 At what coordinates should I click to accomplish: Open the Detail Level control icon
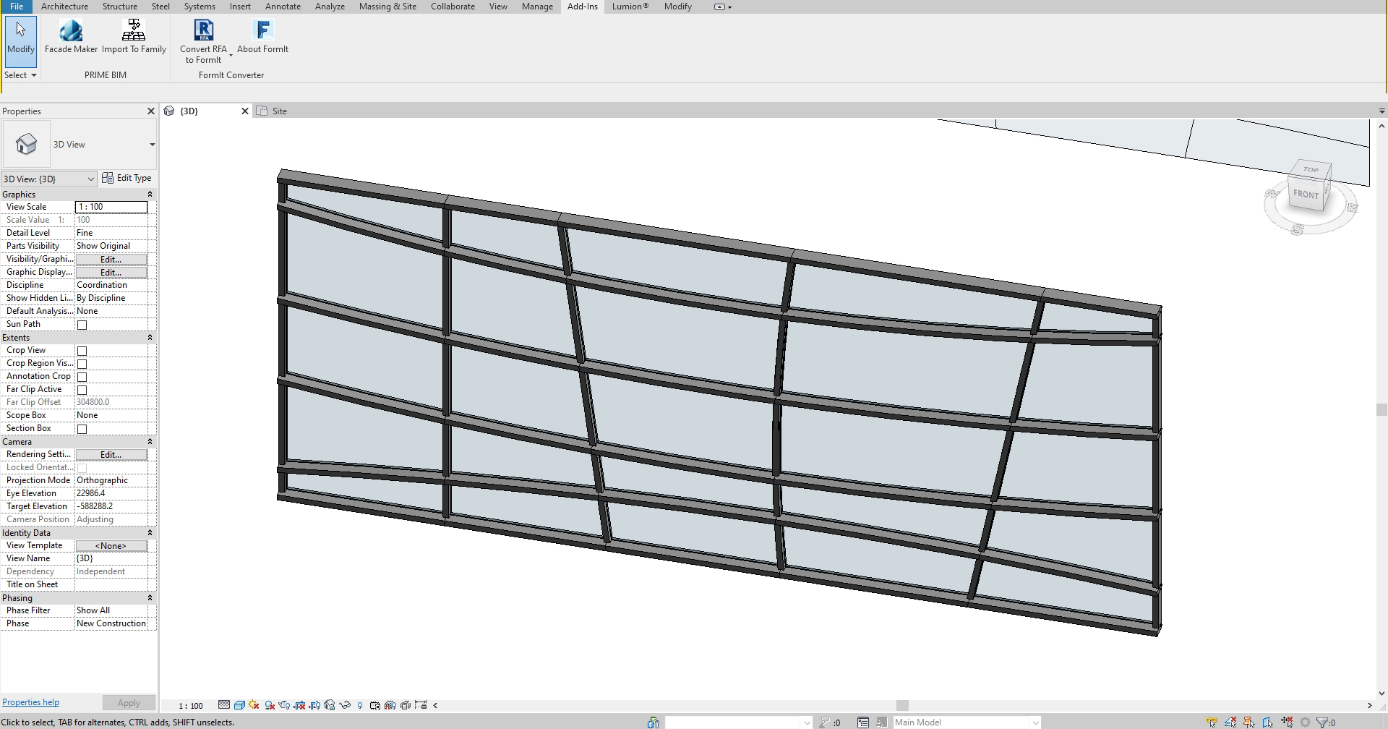(224, 704)
